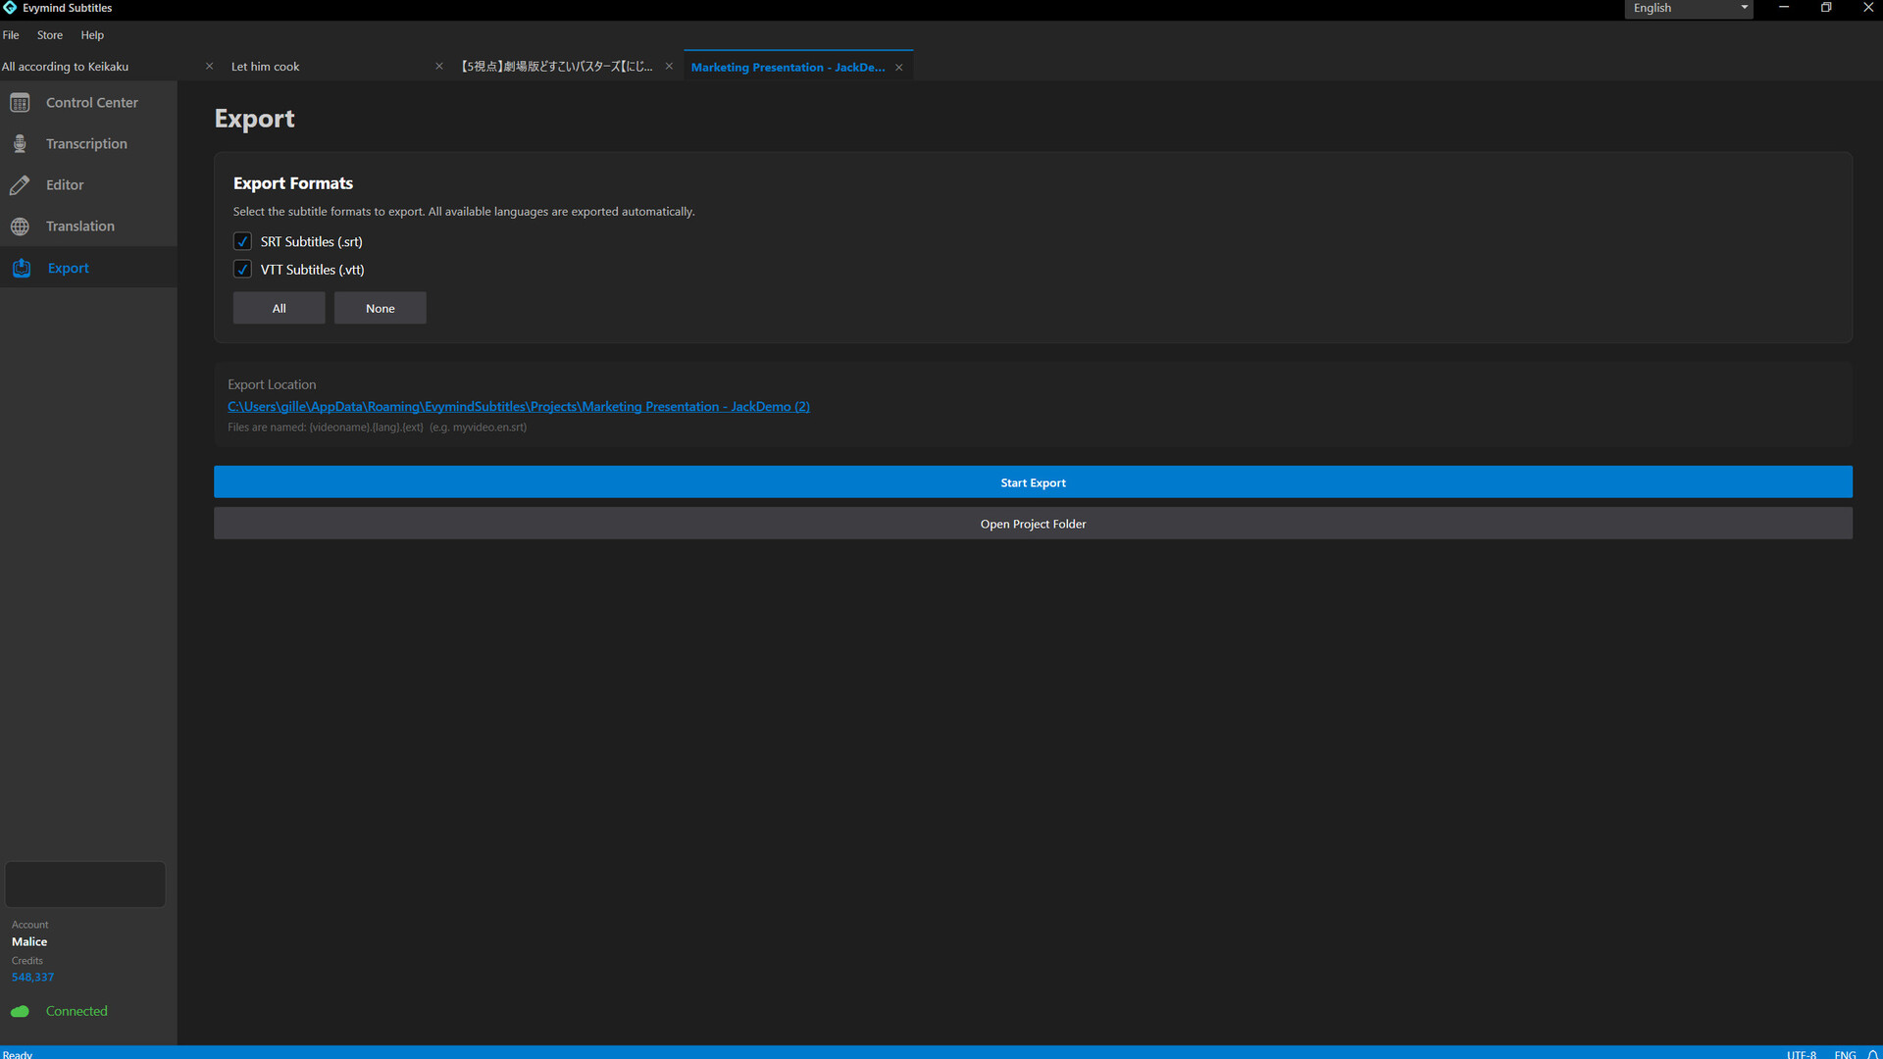Click the green Connected cloud icon
1883x1059 pixels.
pyautogui.click(x=20, y=1011)
